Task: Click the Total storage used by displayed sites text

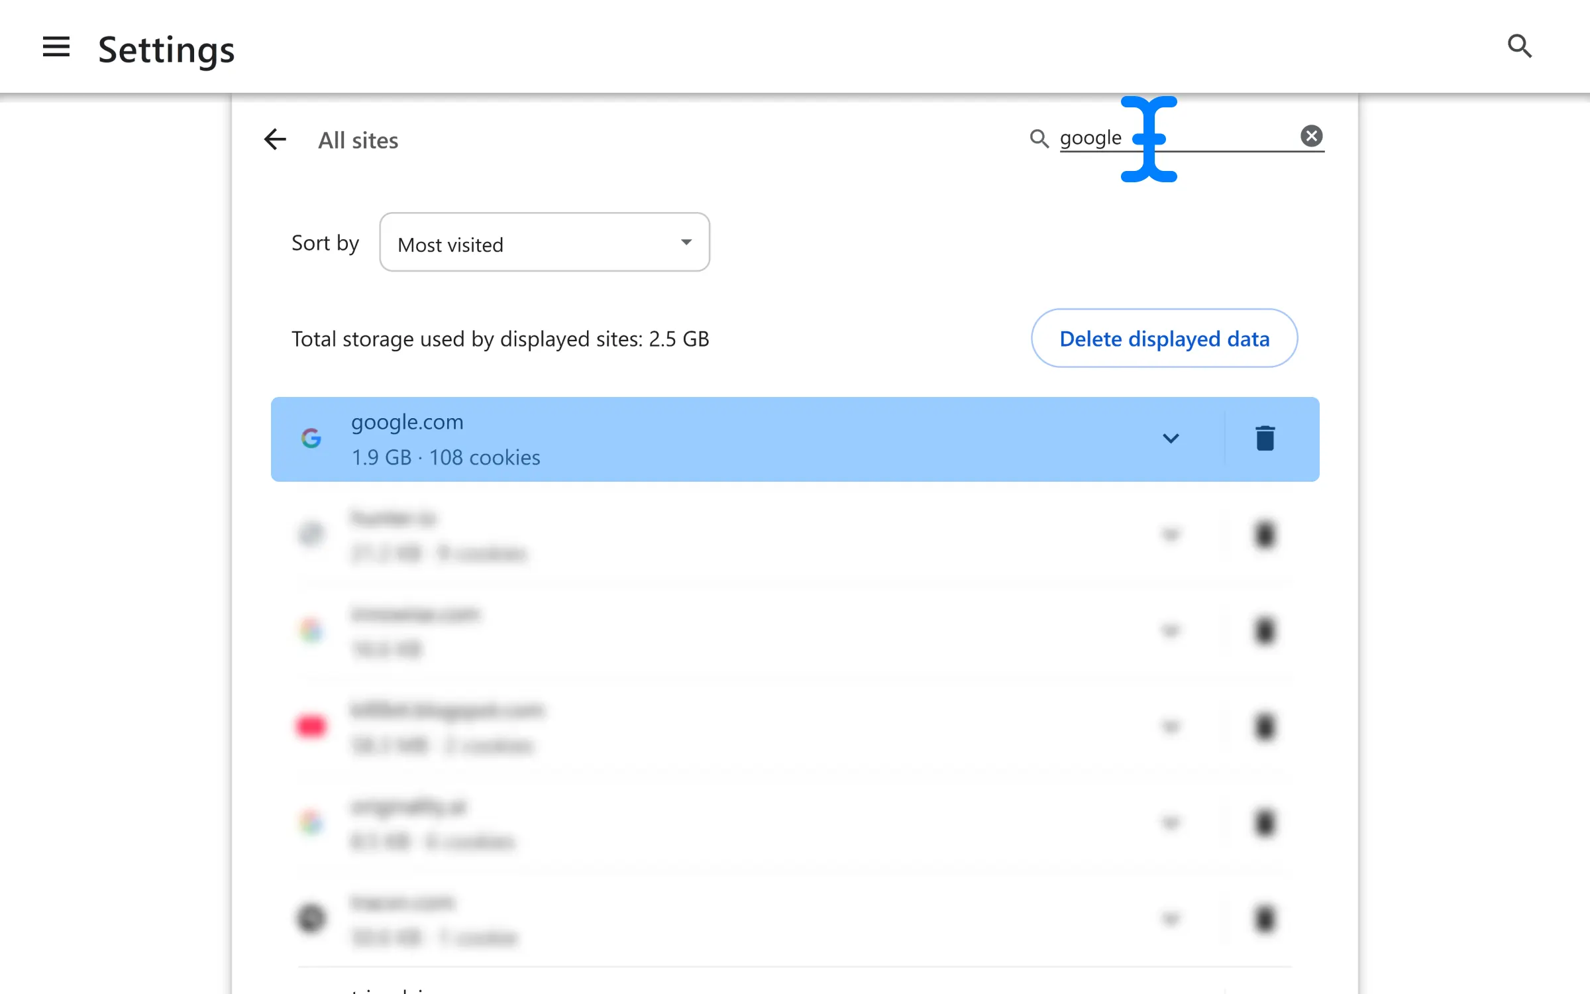Action: click(x=500, y=339)
